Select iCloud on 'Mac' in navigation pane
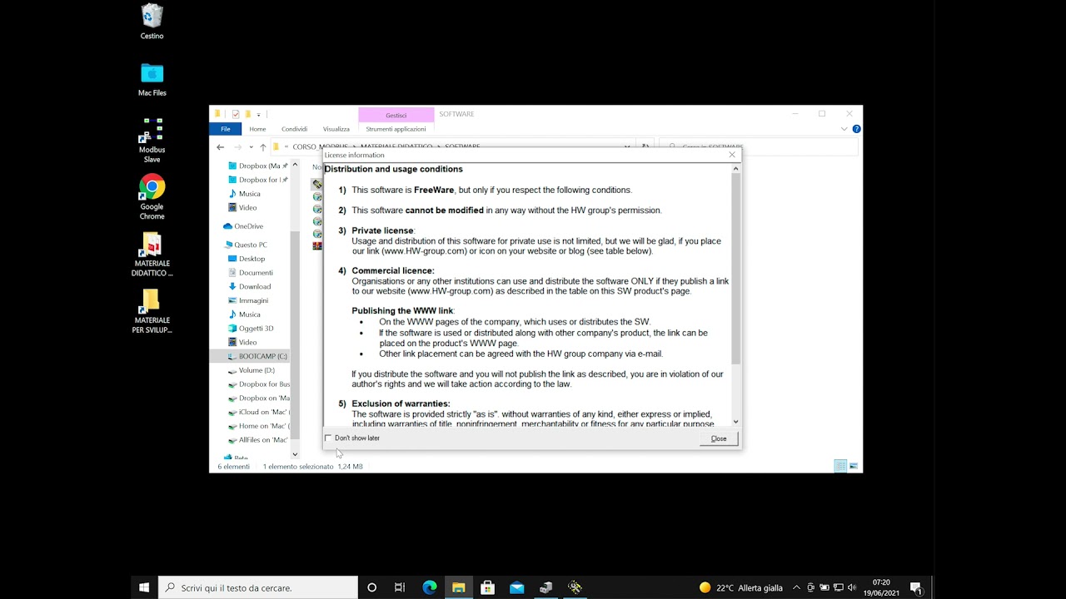Image resolution: width=1066 pixels, height=599 pixels. click(x=258, y=412)
